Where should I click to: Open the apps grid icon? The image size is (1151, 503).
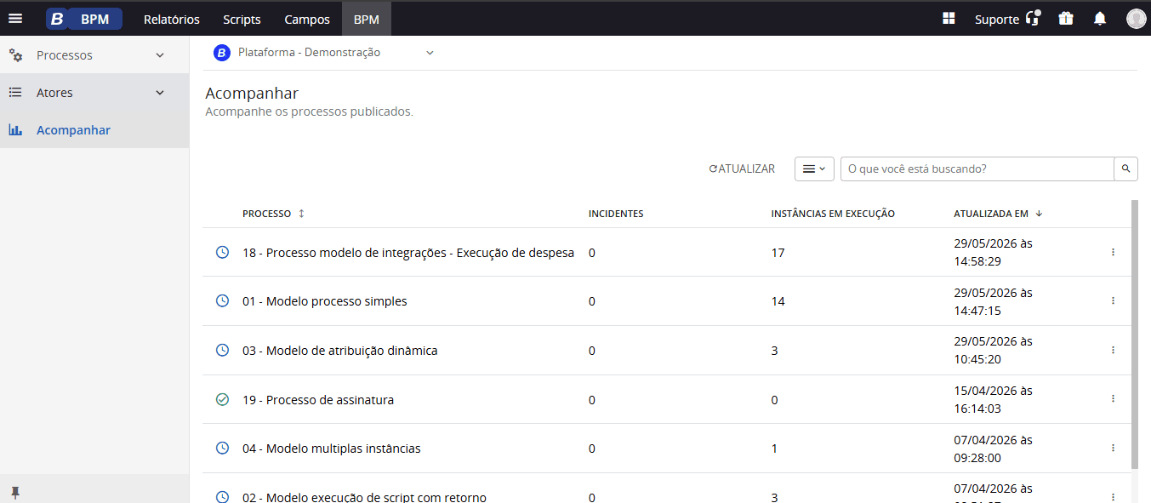click(x=949, y=19)
